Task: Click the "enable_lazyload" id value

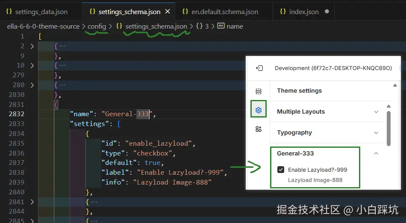Action: click(x=158, y=144)
